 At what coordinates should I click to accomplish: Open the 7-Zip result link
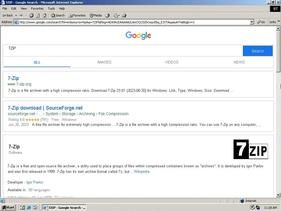(13, 78)
